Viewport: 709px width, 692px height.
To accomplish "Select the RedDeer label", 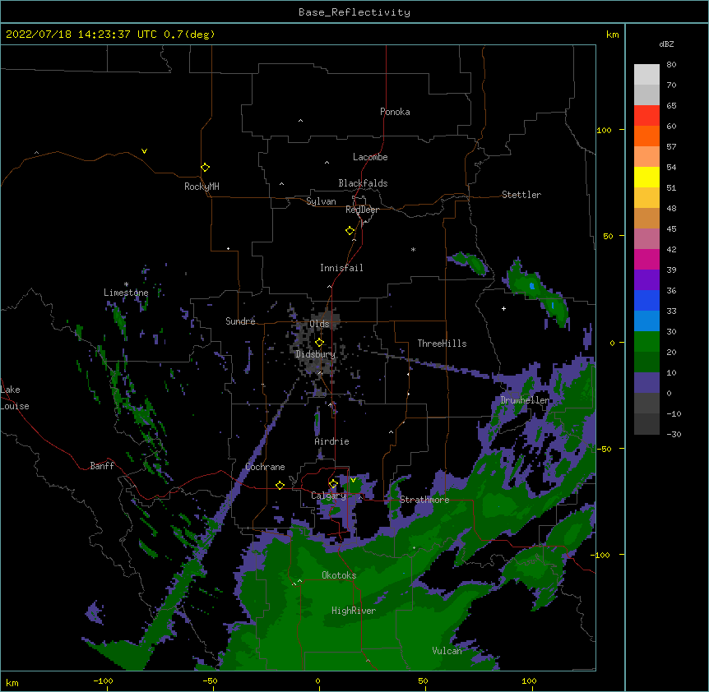I will point(362,210).
